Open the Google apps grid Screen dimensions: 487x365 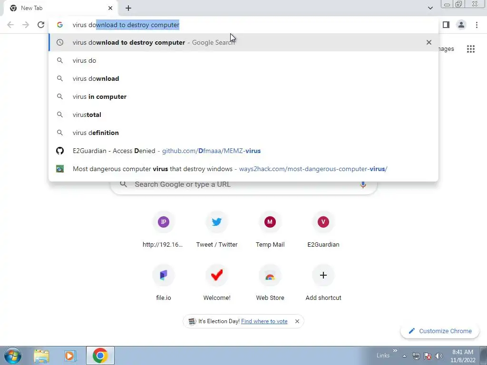(x=470, y=49)
